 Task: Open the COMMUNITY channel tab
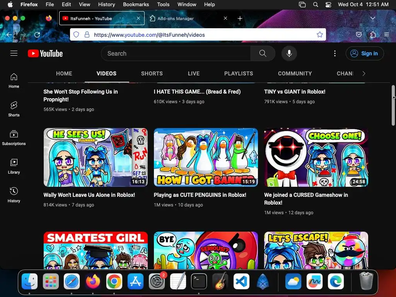(x=295, y=73)
